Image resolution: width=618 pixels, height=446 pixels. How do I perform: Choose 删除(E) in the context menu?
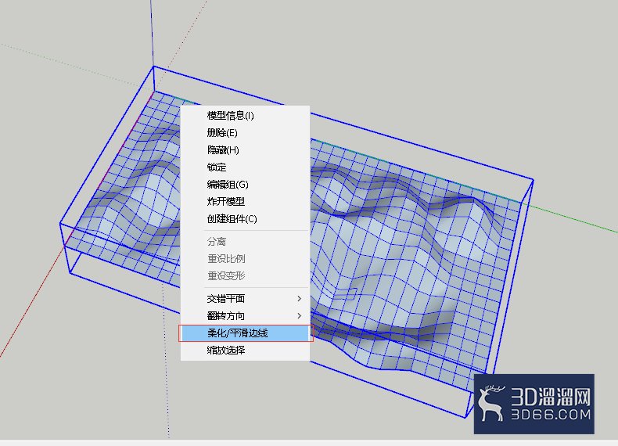[245, 133]
